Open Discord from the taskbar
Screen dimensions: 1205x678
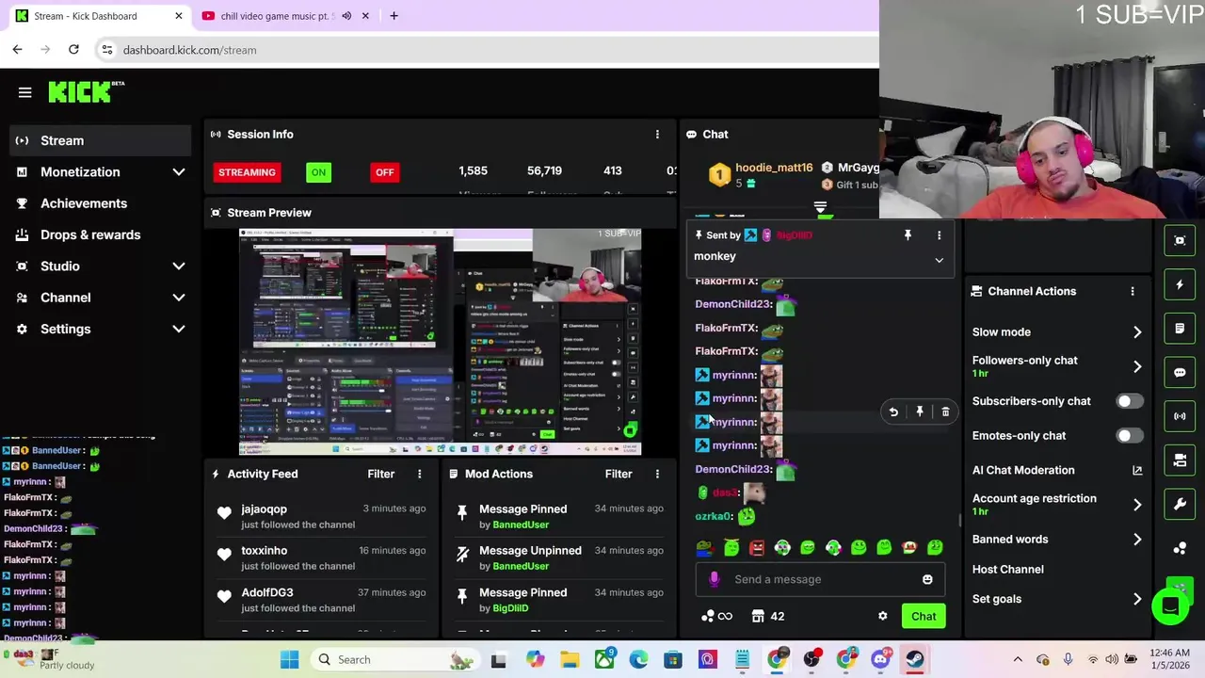point(880,659)
